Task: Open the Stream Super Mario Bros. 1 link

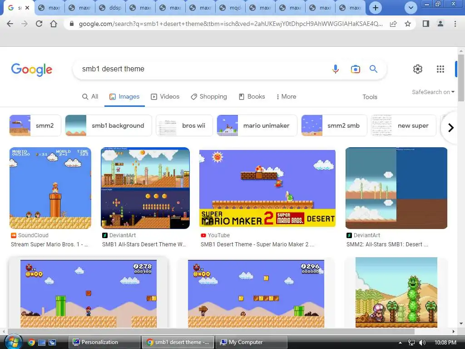Action: tap(49, 244)
